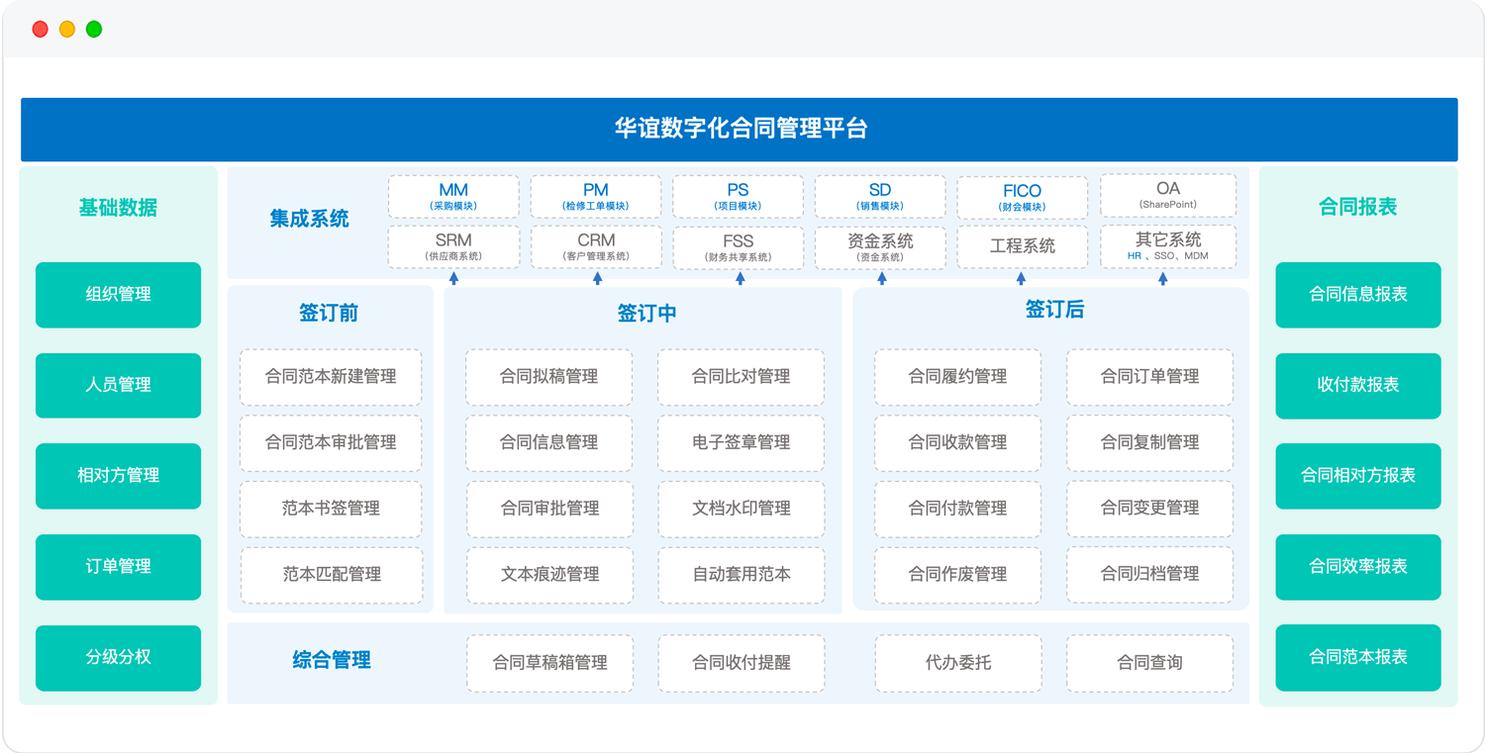This screenshot has height=753, width=1485.
Task: Open the 合同范本报表 report
Action: (x=1358, y=658)
